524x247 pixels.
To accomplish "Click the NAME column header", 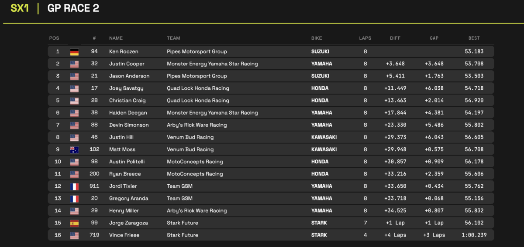I will 116,38.
